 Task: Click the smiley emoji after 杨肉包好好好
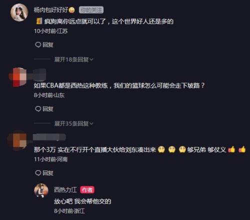72,10
